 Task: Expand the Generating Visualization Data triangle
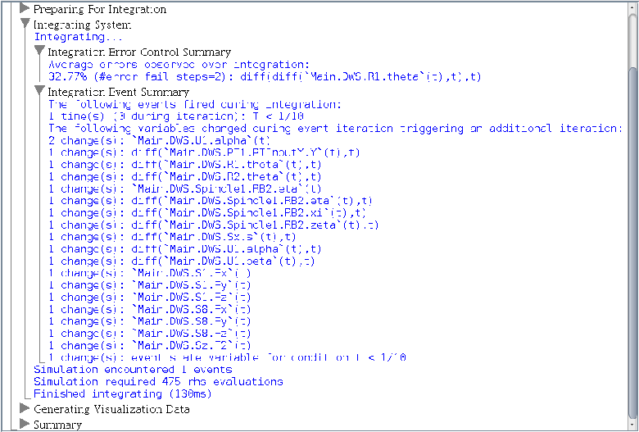pos(25,408)
